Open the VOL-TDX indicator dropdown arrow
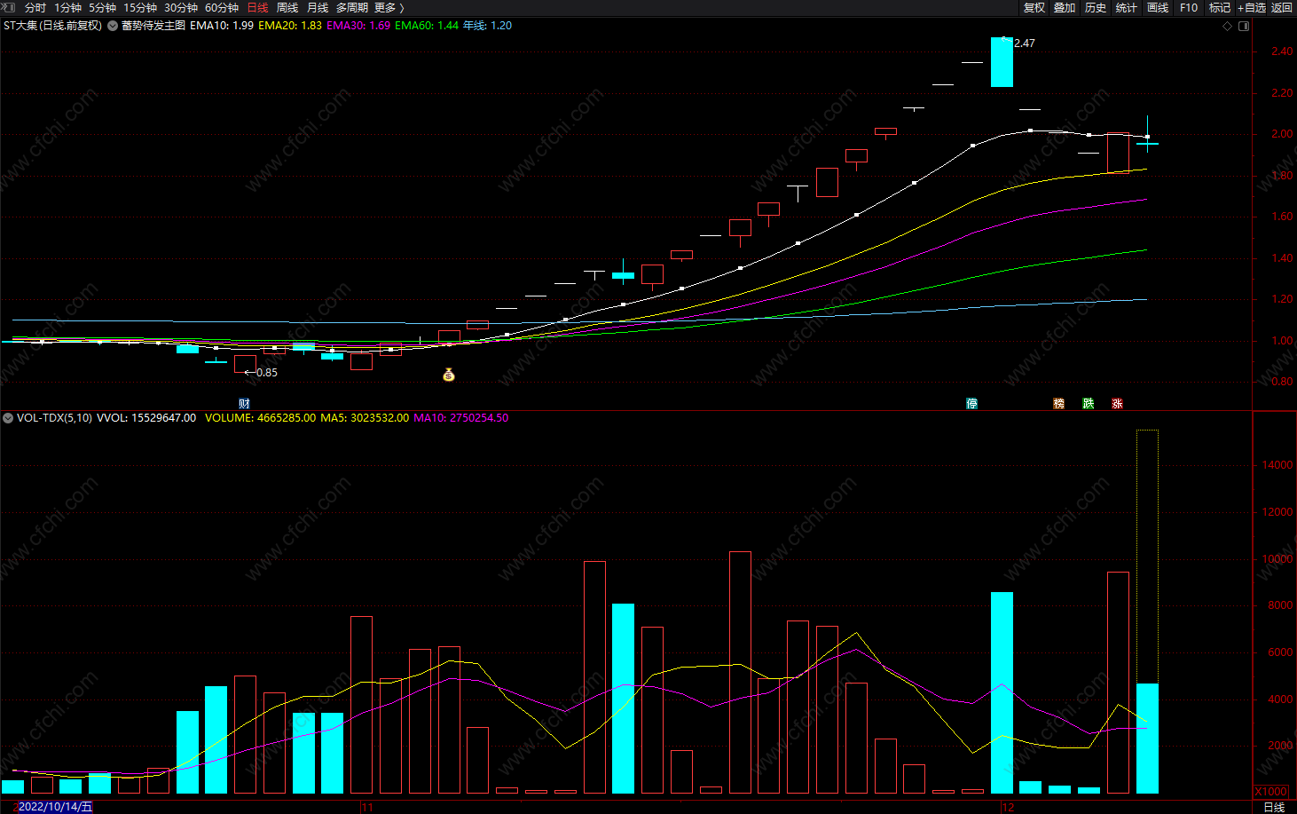The image size is (1297, 814). [x=8, y=418]
